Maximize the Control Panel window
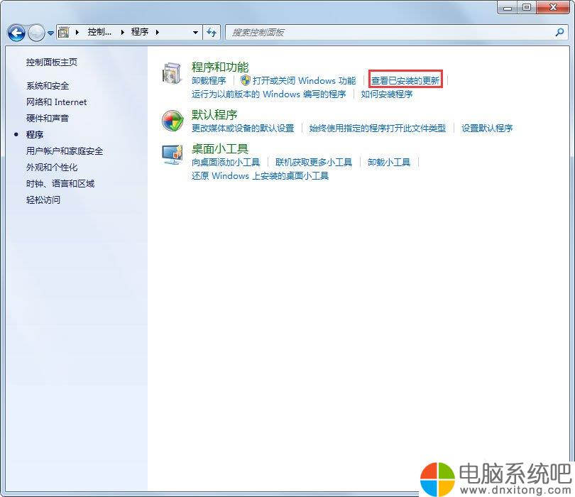575x497 pixels. tap(527, 7)
